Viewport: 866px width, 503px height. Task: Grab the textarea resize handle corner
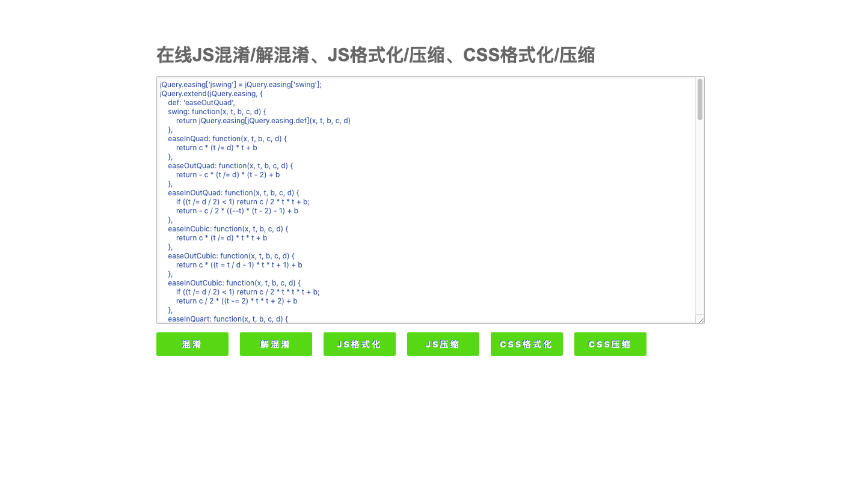(x=700, y=319)
